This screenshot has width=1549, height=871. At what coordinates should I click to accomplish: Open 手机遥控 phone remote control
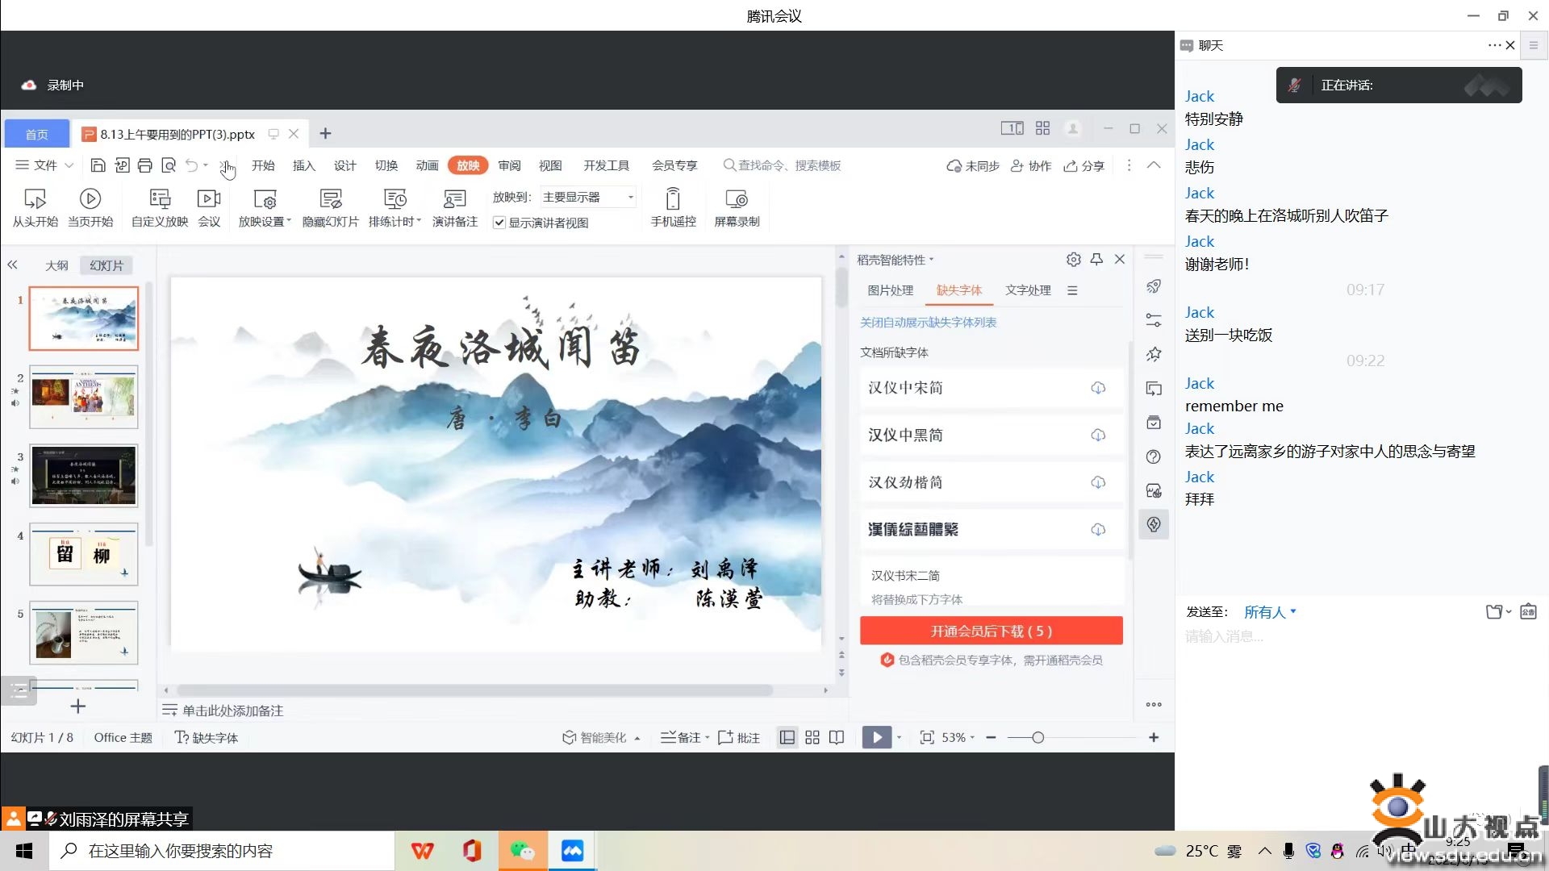point(673,198)
